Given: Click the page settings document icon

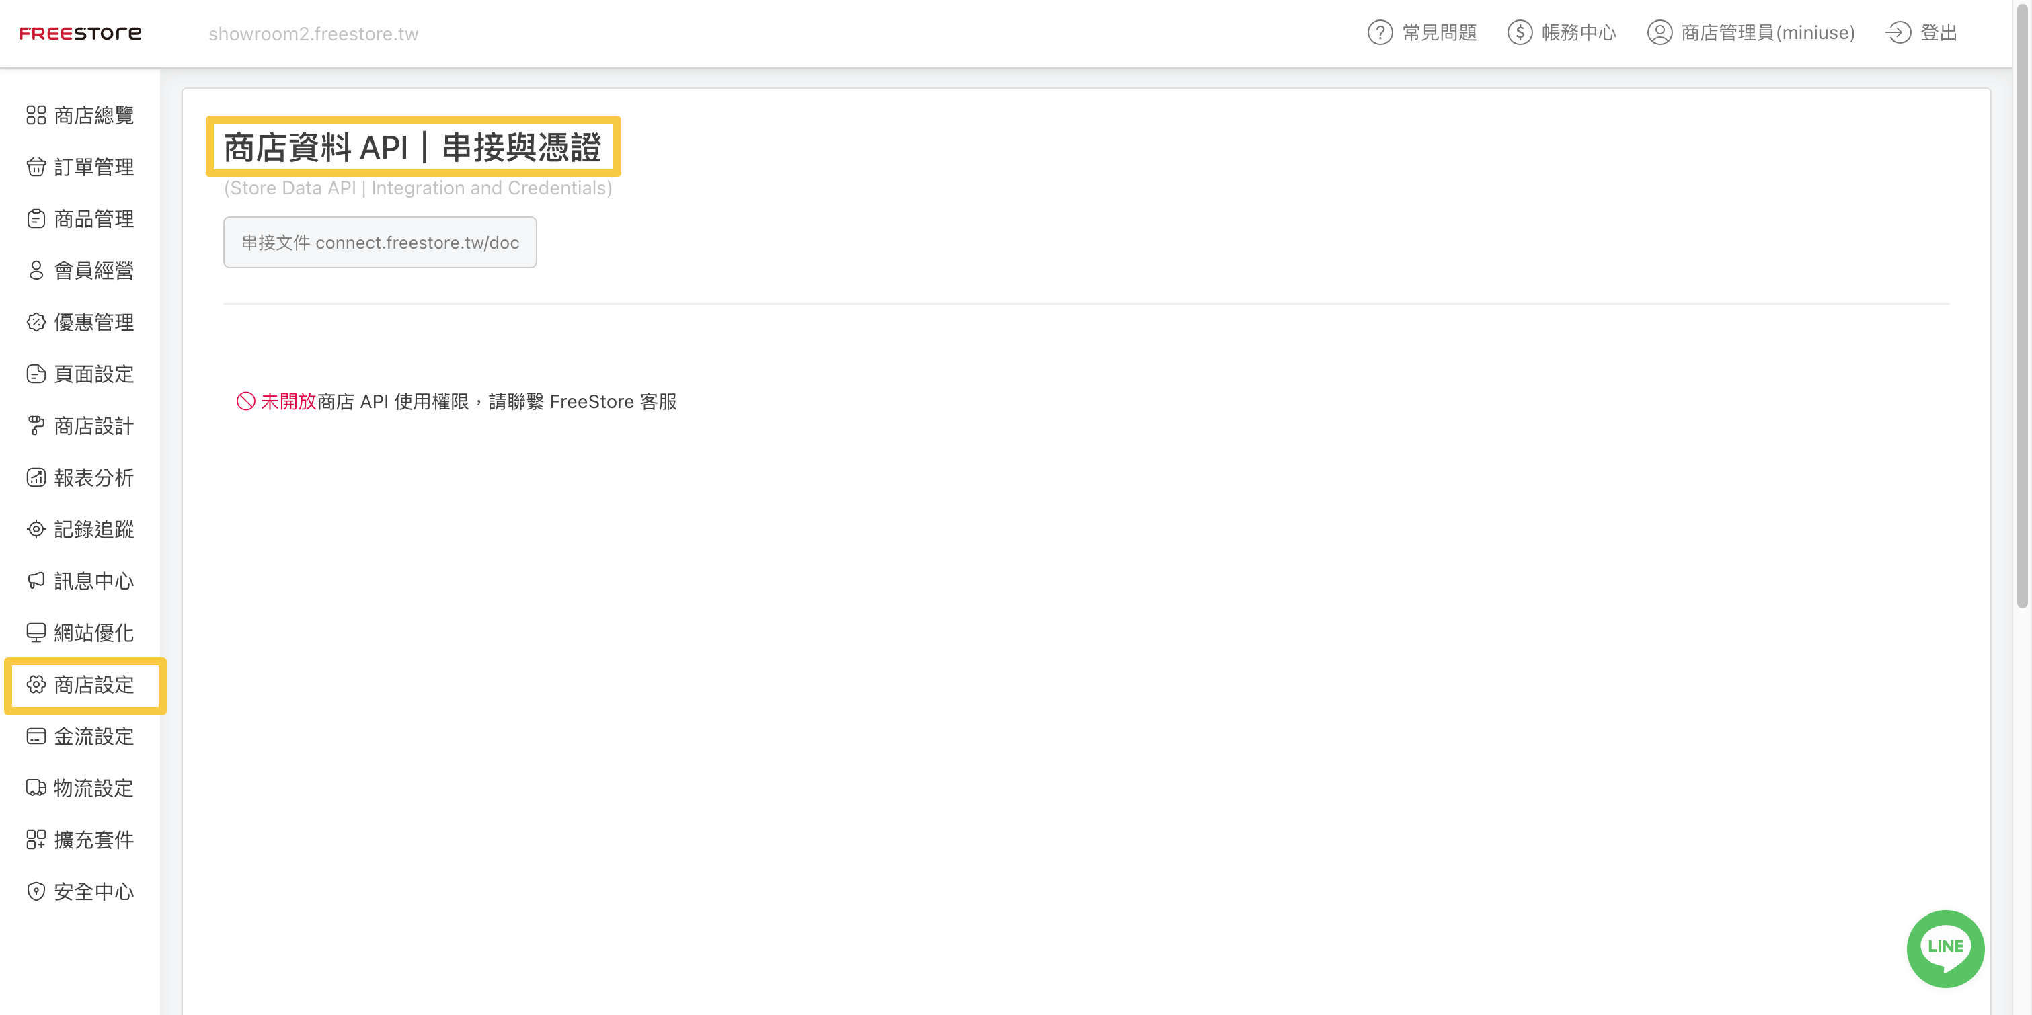Looking at the screenshot, I should [x=36, y=374].
